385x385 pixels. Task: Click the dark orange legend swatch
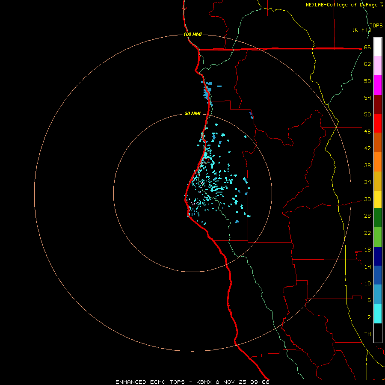click(x=378, y=142)
